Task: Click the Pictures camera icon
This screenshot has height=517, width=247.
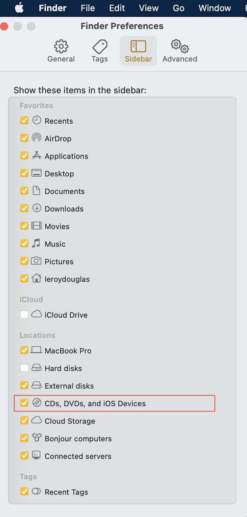Action: pyautogui.click(x=36, y=261)
